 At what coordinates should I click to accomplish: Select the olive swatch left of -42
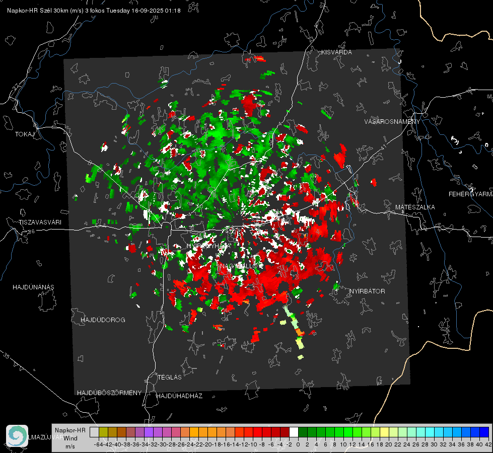(x=103, y=432)
